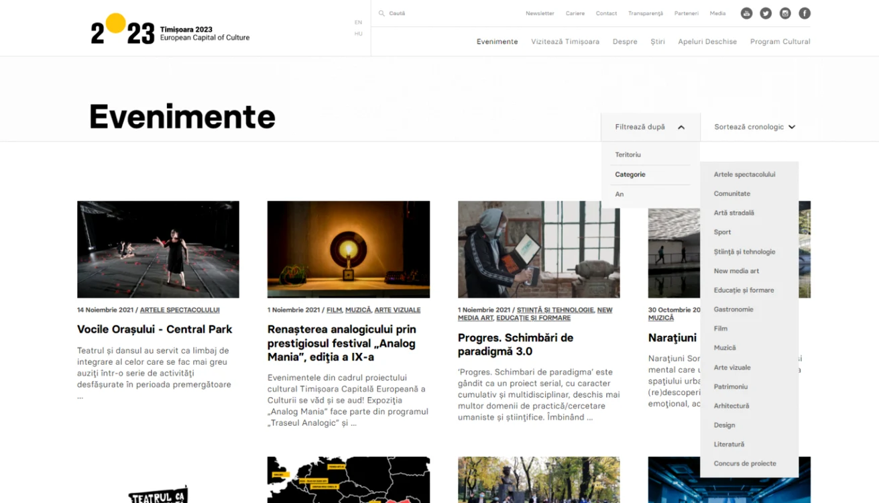Open Vizitează Timișoara in the main navigation

(565, 42)
